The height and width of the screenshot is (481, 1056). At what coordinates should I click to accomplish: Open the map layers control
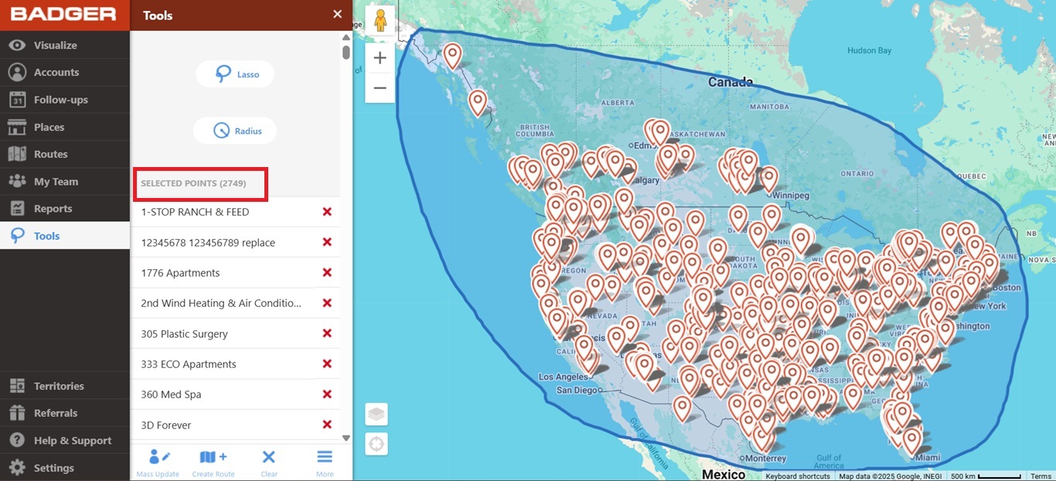tap(376, 414)
